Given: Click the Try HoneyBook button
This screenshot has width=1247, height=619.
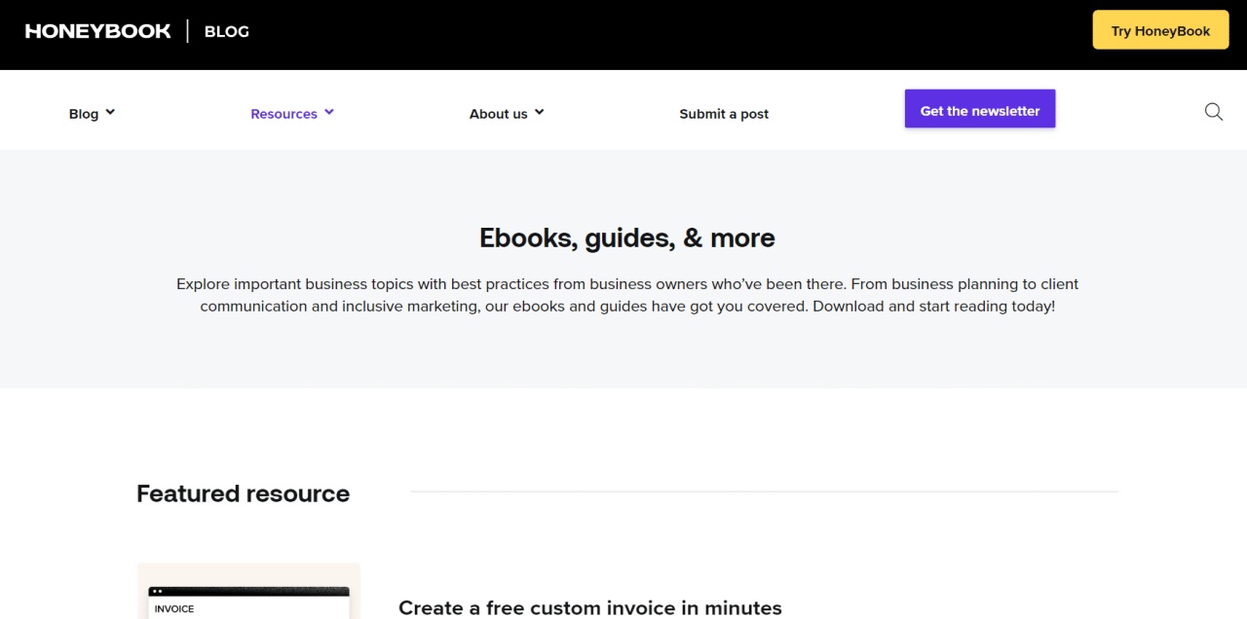Looking at the screenshot, I should [x=1160, y=30].
